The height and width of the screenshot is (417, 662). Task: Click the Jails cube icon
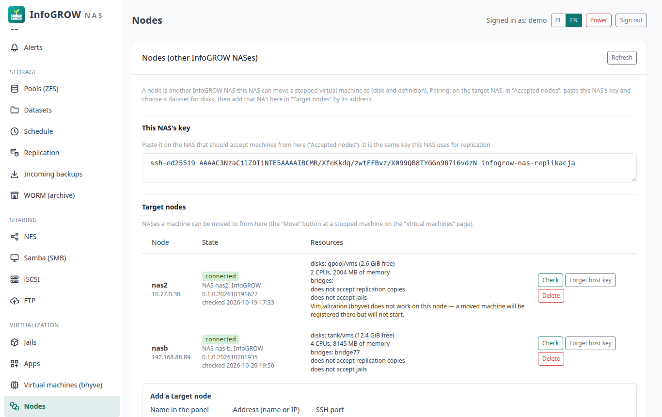[15, 342]
